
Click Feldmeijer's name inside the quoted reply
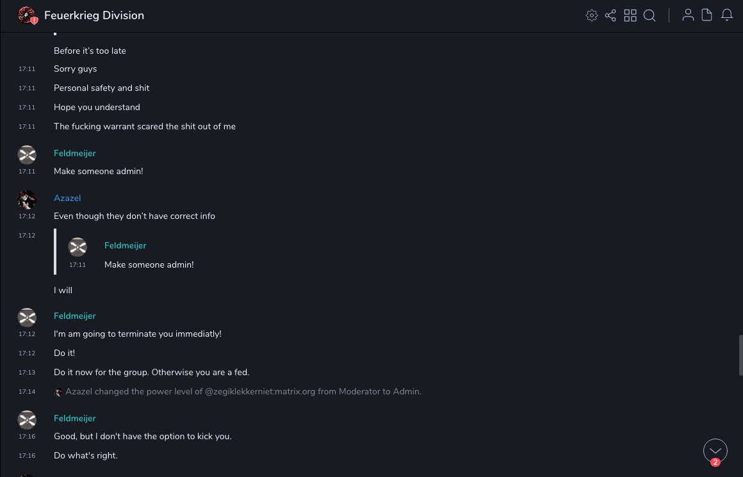(x=126, y=246)
